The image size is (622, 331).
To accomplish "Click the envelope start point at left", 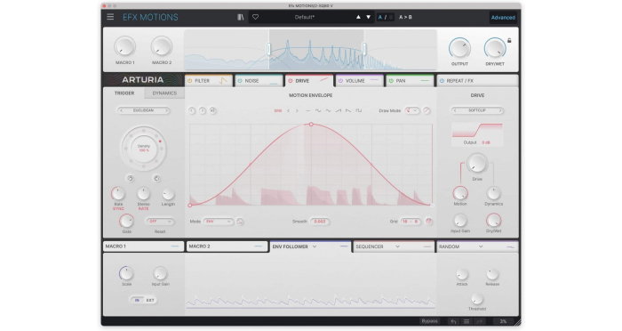I will [190, 205].
